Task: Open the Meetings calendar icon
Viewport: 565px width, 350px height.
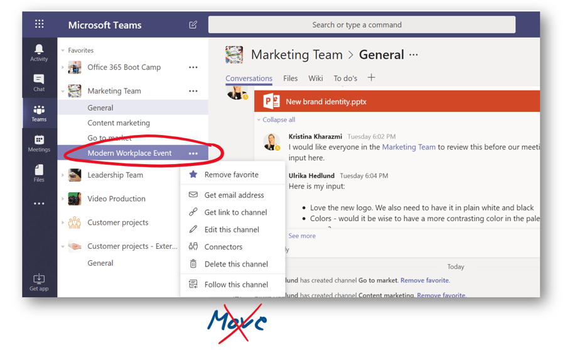Action: 39,144
